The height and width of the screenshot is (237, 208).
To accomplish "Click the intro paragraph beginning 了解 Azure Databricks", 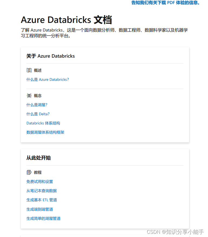I will pos(104,33).
